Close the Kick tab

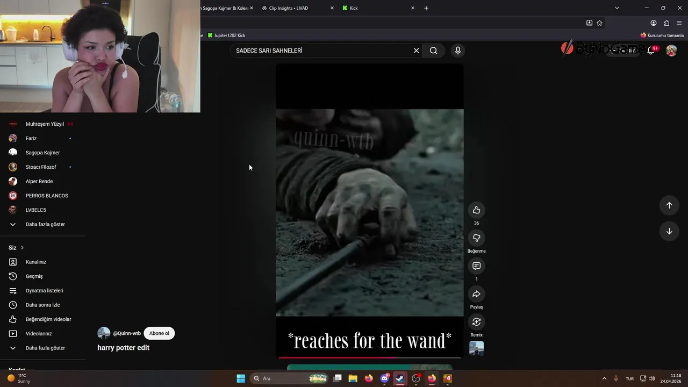[413, 8]
